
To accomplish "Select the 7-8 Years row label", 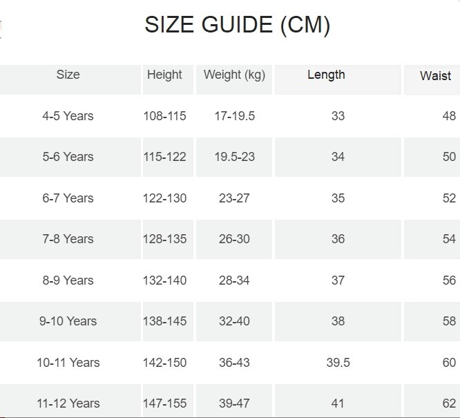I will tap(68, 239).
